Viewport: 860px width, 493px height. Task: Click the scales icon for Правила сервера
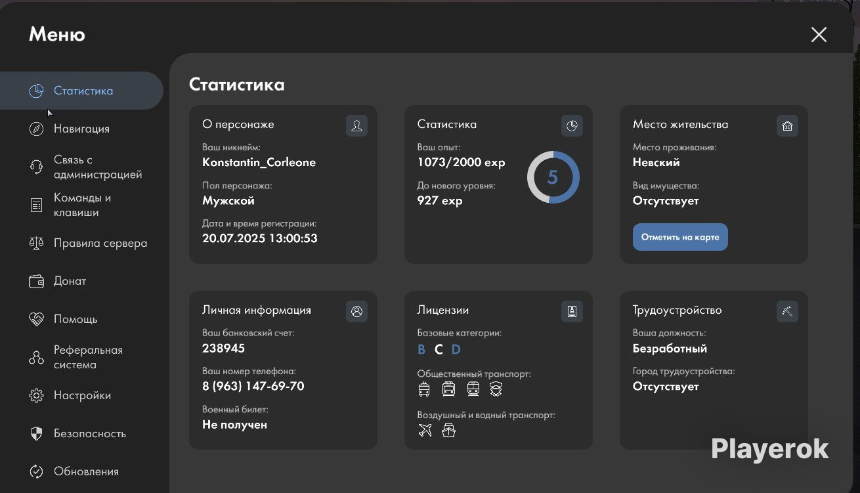[x=37, y=243]
